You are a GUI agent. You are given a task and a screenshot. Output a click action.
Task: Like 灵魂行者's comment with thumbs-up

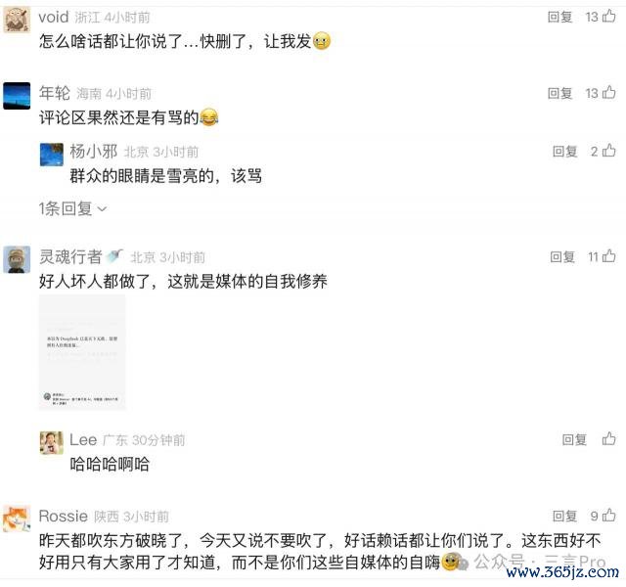coord(608,256)
